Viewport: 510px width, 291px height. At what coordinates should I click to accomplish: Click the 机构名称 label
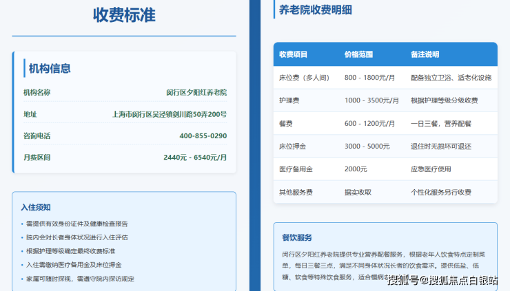point(37,93)
